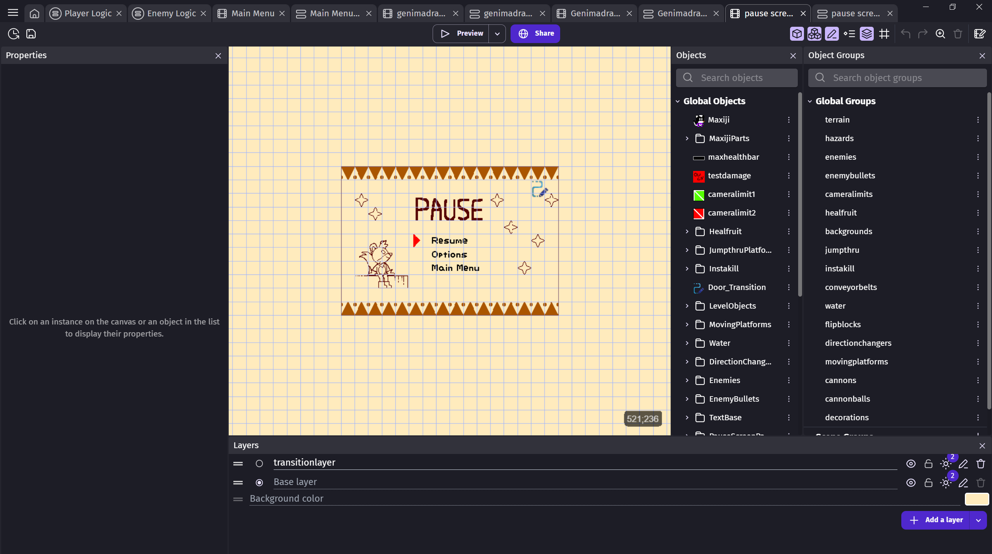Expand the Healthfruit folder

coord(687,231)
